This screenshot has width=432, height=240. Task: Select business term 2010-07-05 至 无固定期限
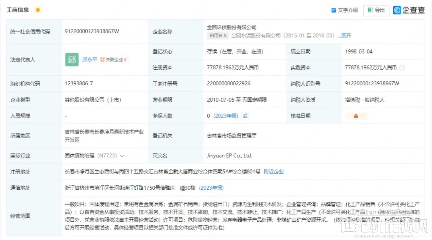pos(237,100)
